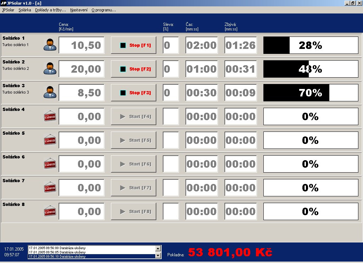Stop Solárko 1 with the Stop [F1] button

[134, 45]
